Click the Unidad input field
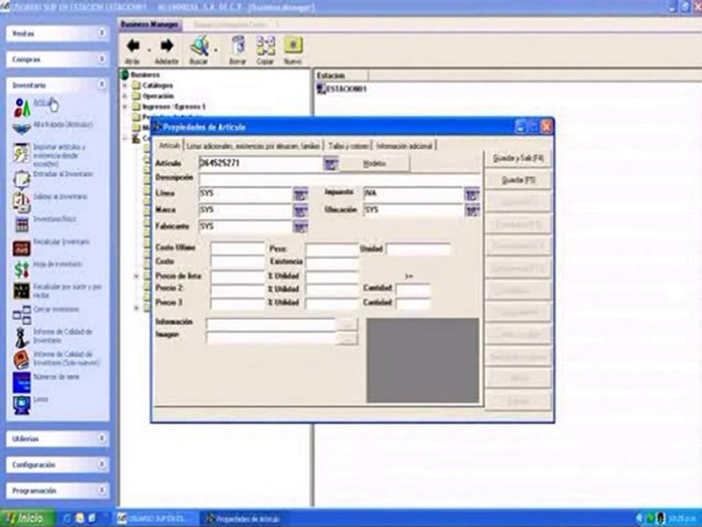 coord(418,249)
